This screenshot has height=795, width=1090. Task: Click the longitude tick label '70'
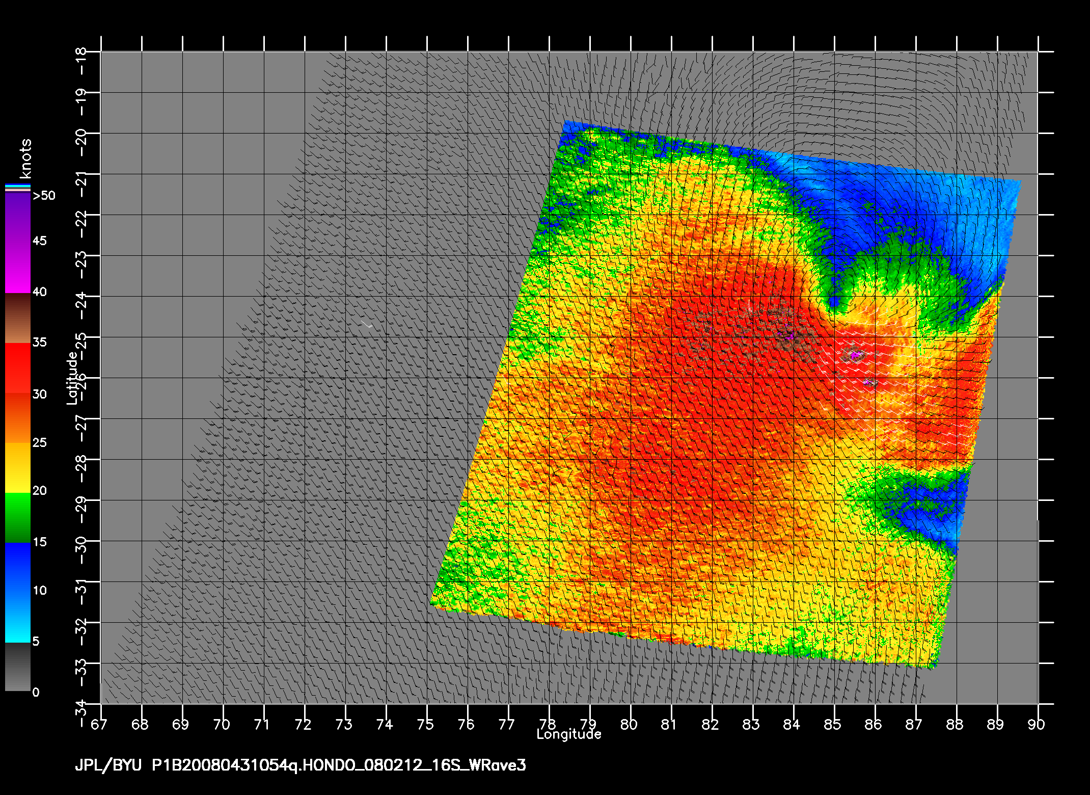(222, 724)
